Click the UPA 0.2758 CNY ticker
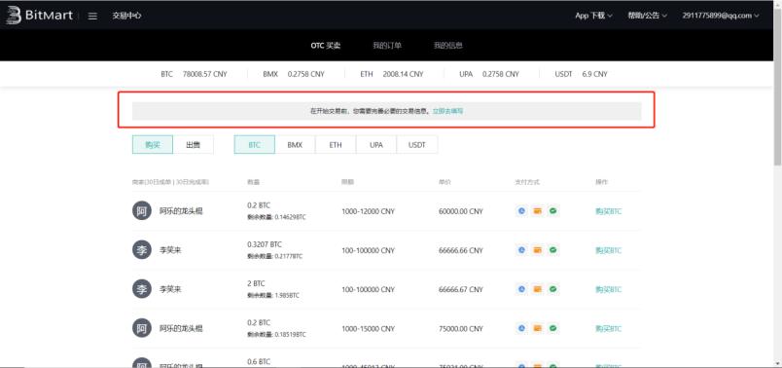 click(489, 74)
